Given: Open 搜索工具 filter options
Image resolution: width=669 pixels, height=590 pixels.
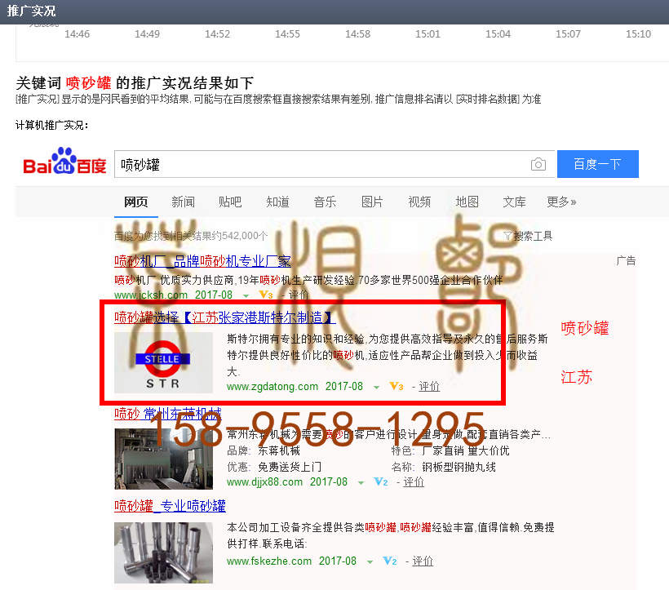Looking at the screenshot, I should (528, 236).
